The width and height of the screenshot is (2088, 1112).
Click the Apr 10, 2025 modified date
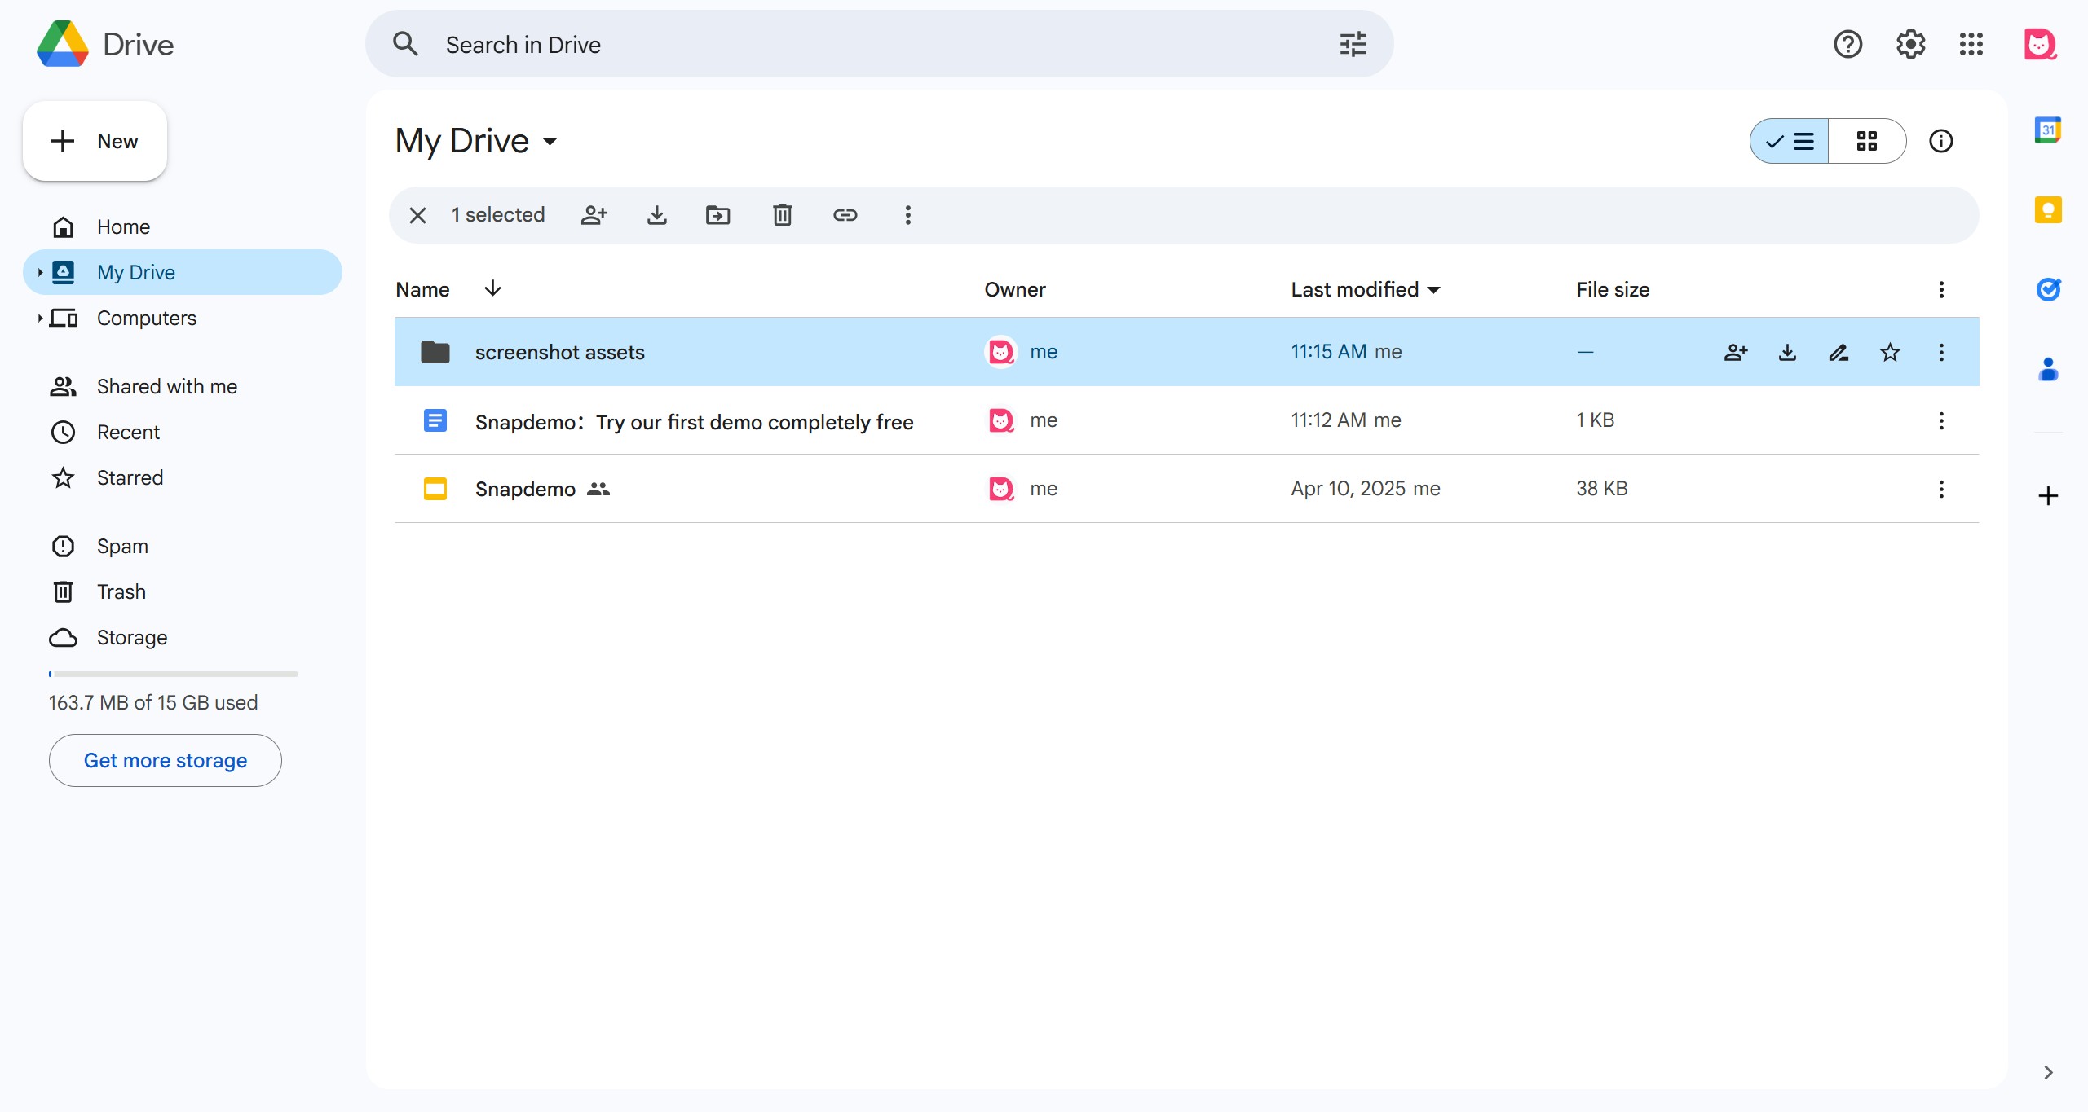pos(1349,489)
